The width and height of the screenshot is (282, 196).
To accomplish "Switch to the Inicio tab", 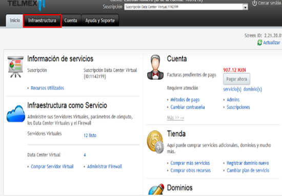I will [14, 21].
